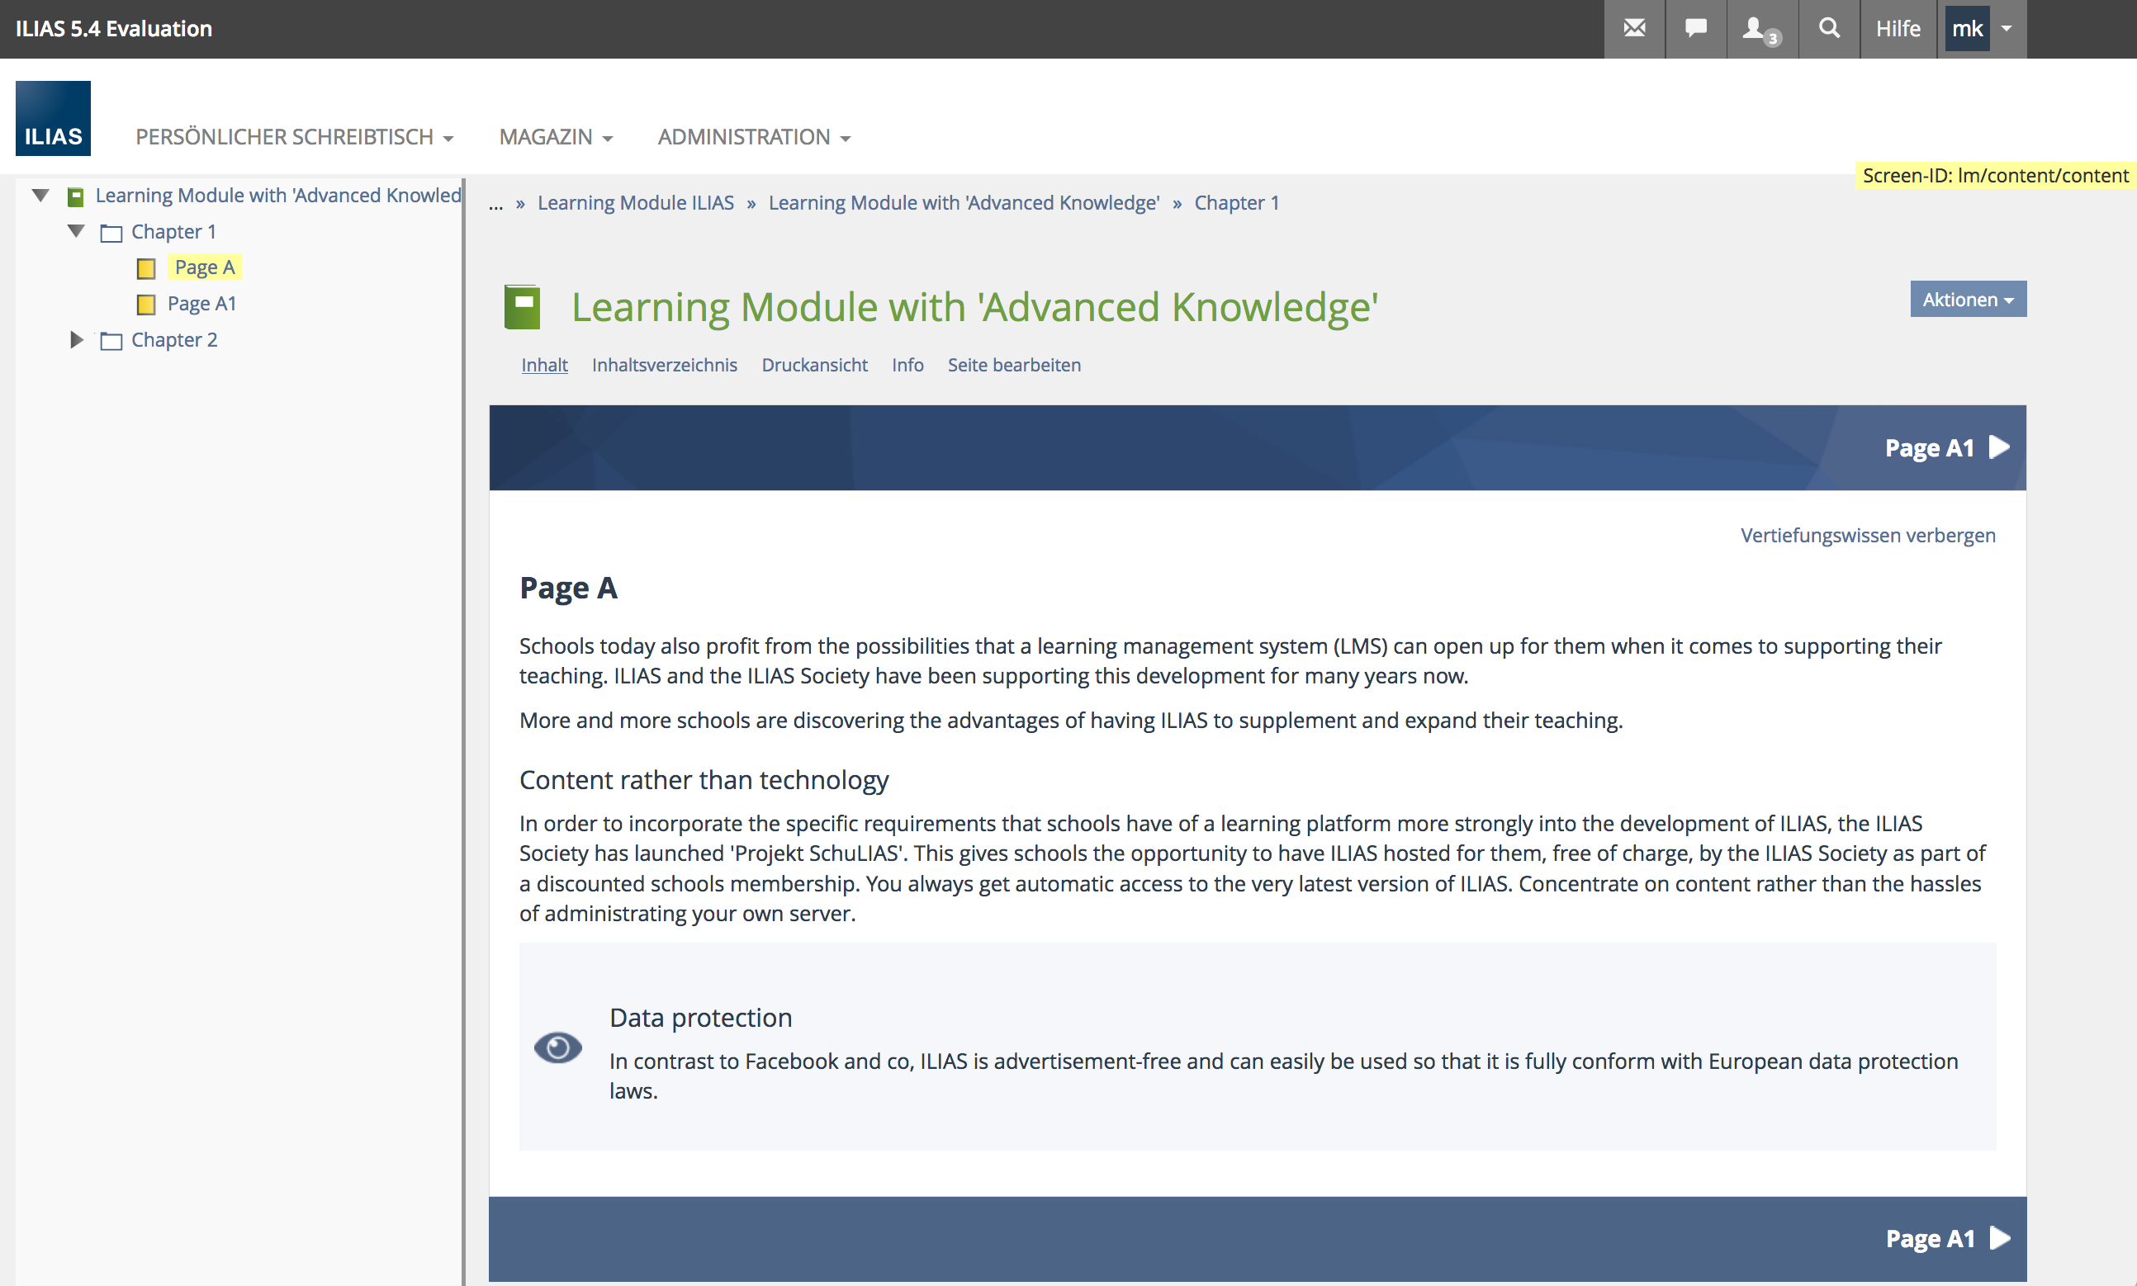
Task: Click the ILIAS logo
Action: pyautogui.click(x=53, y=119)
